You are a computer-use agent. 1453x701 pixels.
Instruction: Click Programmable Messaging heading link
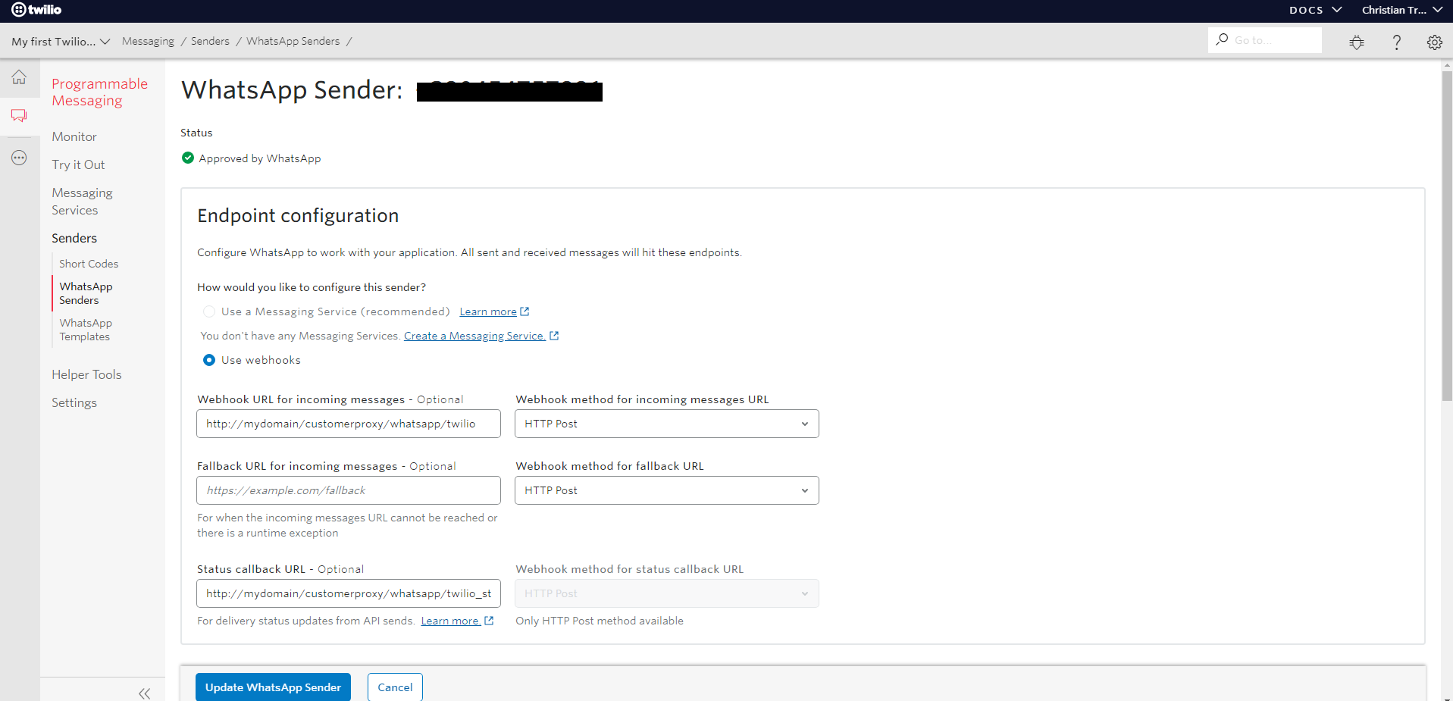(x=99, y=92)
